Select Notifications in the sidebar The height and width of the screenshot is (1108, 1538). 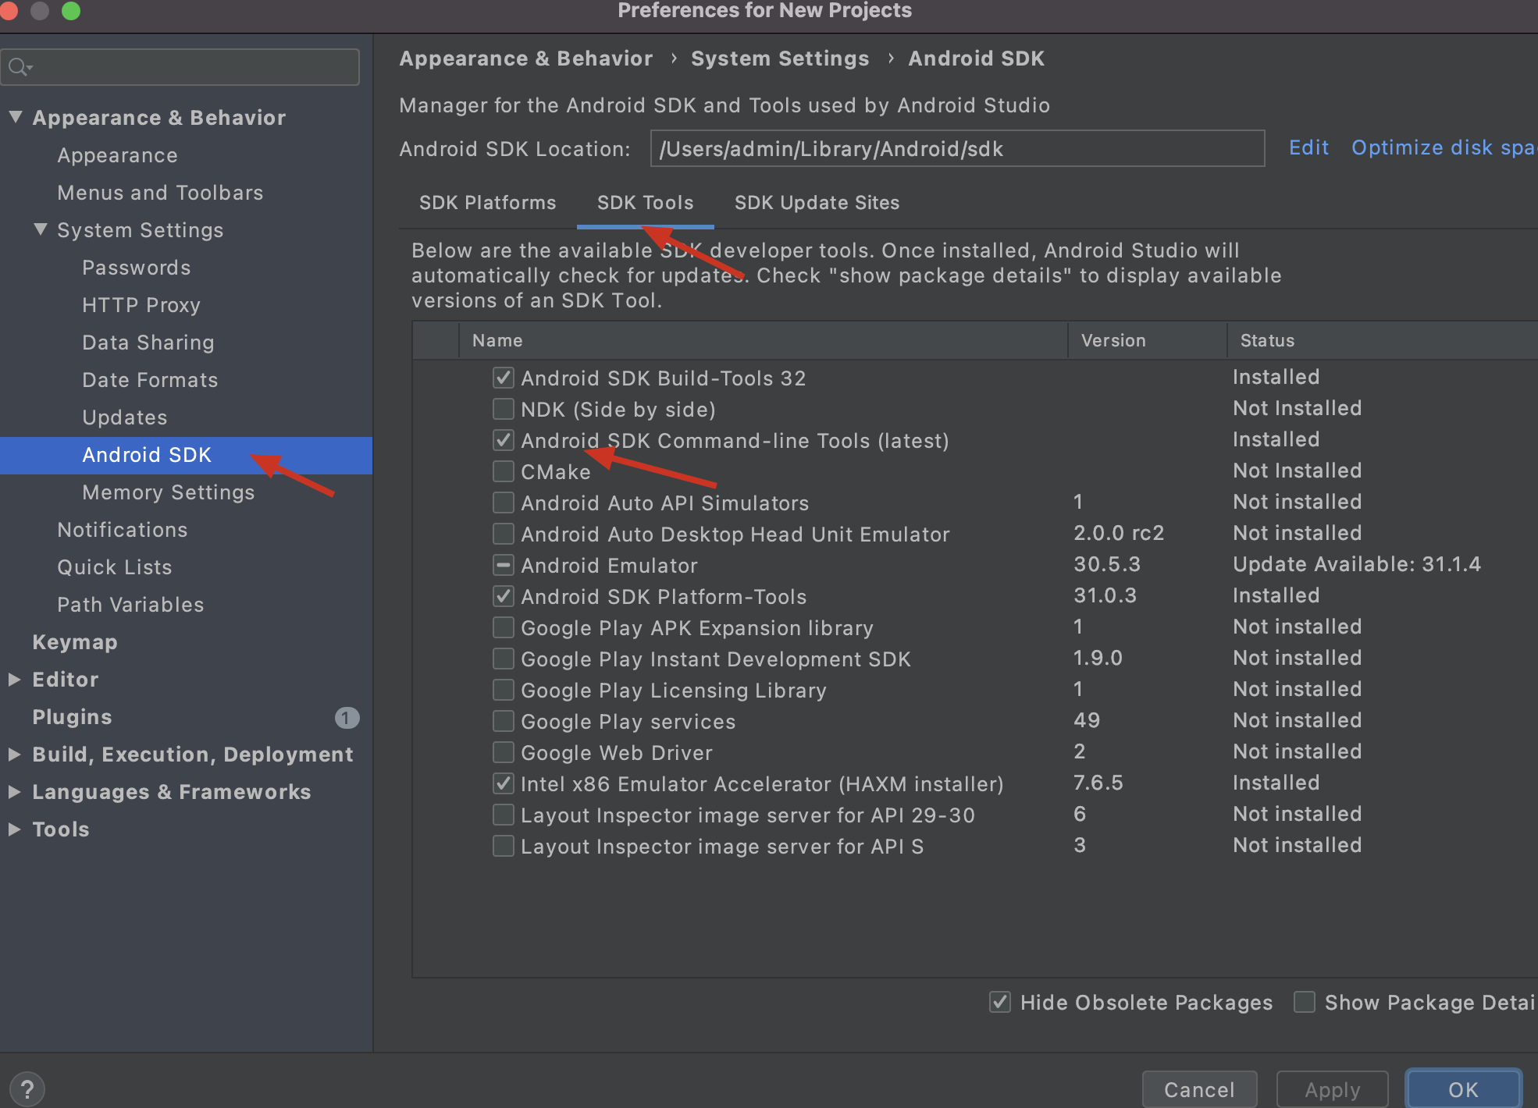pyautogui.click(x=123, y=530)
